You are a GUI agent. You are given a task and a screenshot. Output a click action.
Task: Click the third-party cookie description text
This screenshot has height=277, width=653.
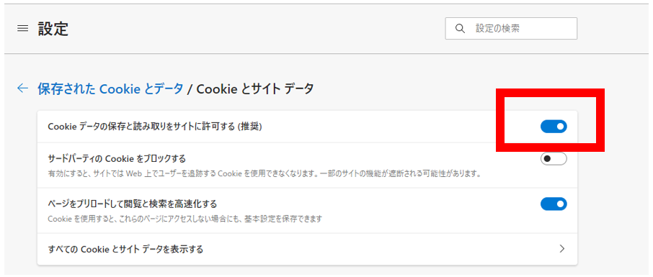pos(265,174)
